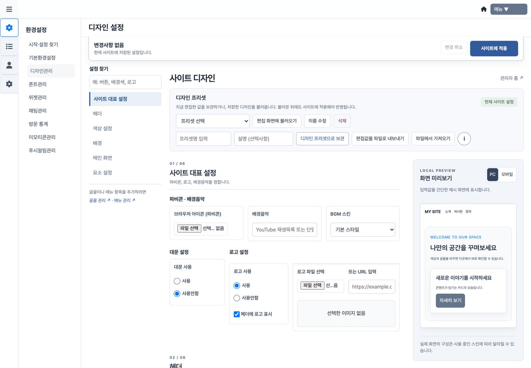This screenshot has width=531, height=368.
Task: Toggle 헤더에 로고 표시 checkbox
Action: 237,314
